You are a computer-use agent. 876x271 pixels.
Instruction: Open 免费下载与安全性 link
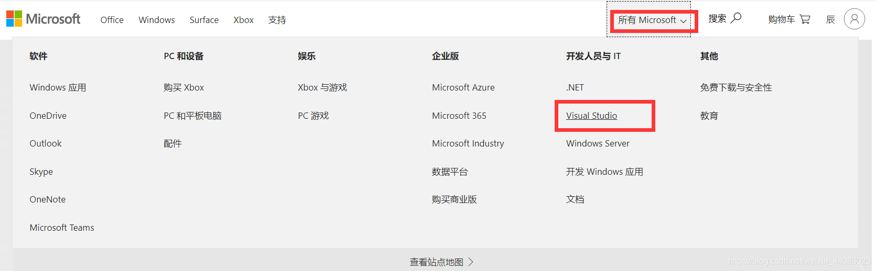click(x=736, y=87)
